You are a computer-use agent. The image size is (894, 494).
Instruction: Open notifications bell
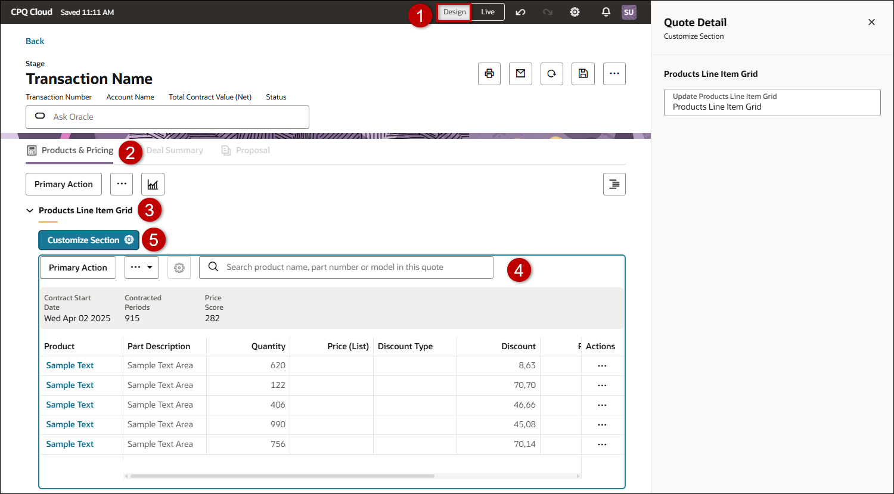coord(606,12)
